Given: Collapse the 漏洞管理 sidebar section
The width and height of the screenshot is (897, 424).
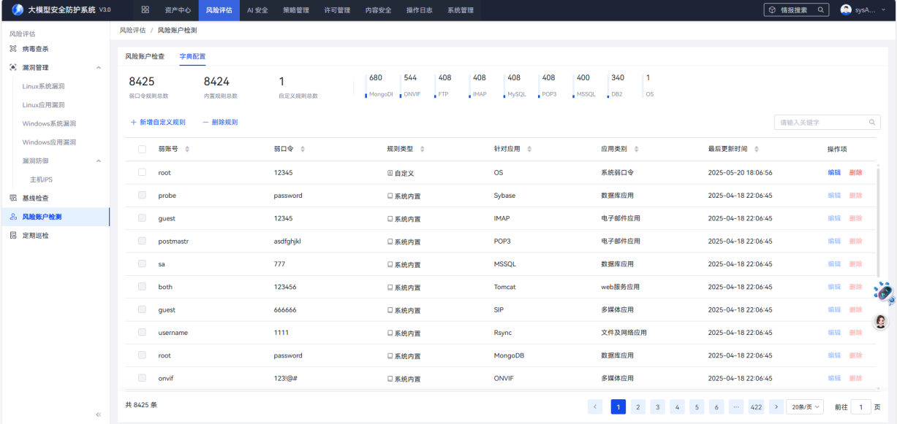Looking at the screenshot, I should (99, 68).
